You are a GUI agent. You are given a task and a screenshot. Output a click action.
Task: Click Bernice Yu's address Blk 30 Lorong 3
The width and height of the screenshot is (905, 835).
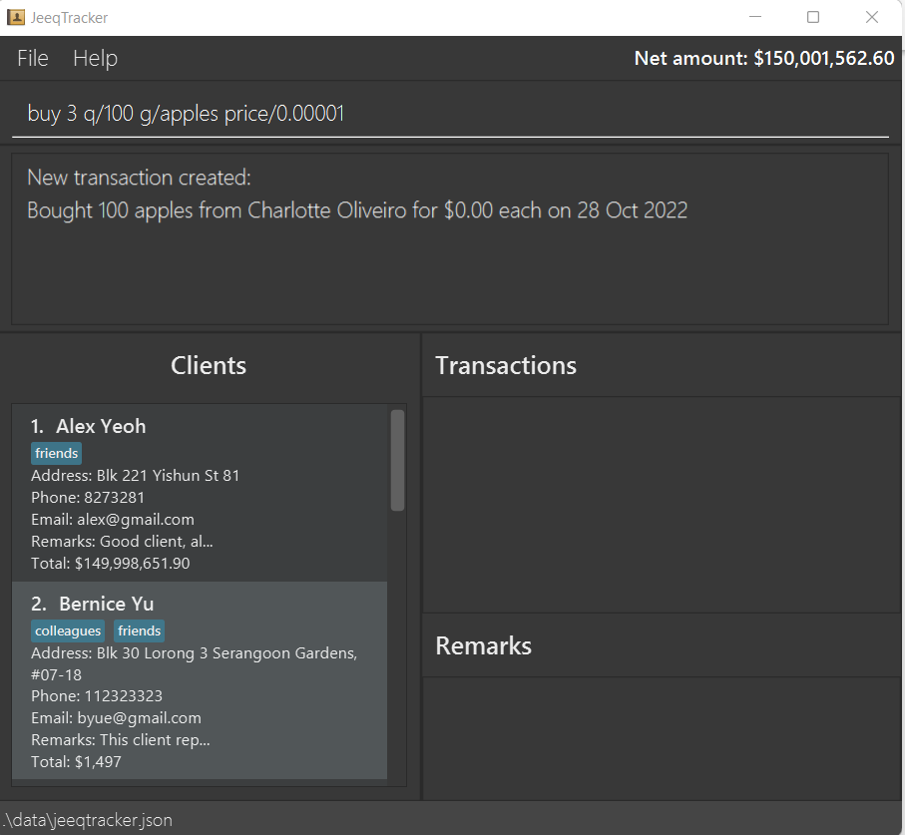point(194,663)
